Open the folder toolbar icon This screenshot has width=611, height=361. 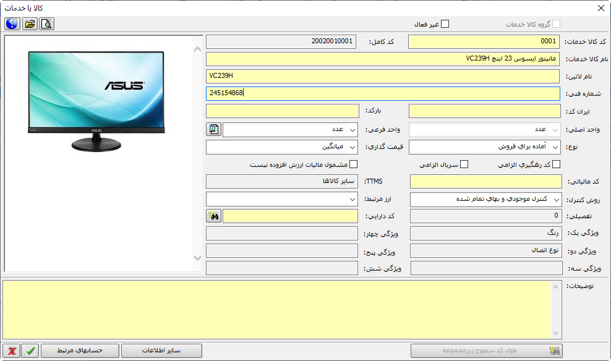30,23
